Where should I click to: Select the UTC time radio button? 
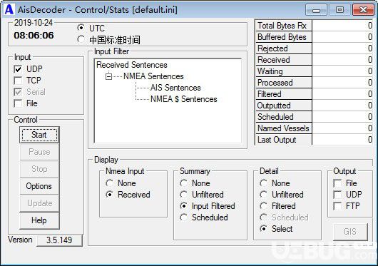pyautogui.click(x=81, y=28)
